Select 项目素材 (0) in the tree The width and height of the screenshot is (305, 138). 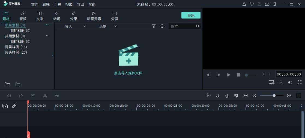(15, 25)
